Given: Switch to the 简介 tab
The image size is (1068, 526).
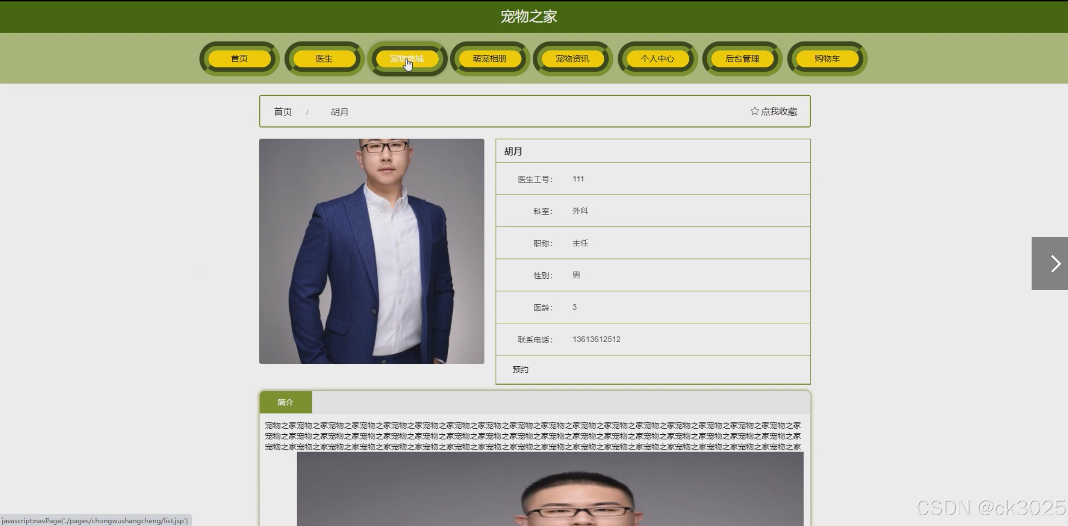Looking at the screenshot, I should click(x=286, y=402).
